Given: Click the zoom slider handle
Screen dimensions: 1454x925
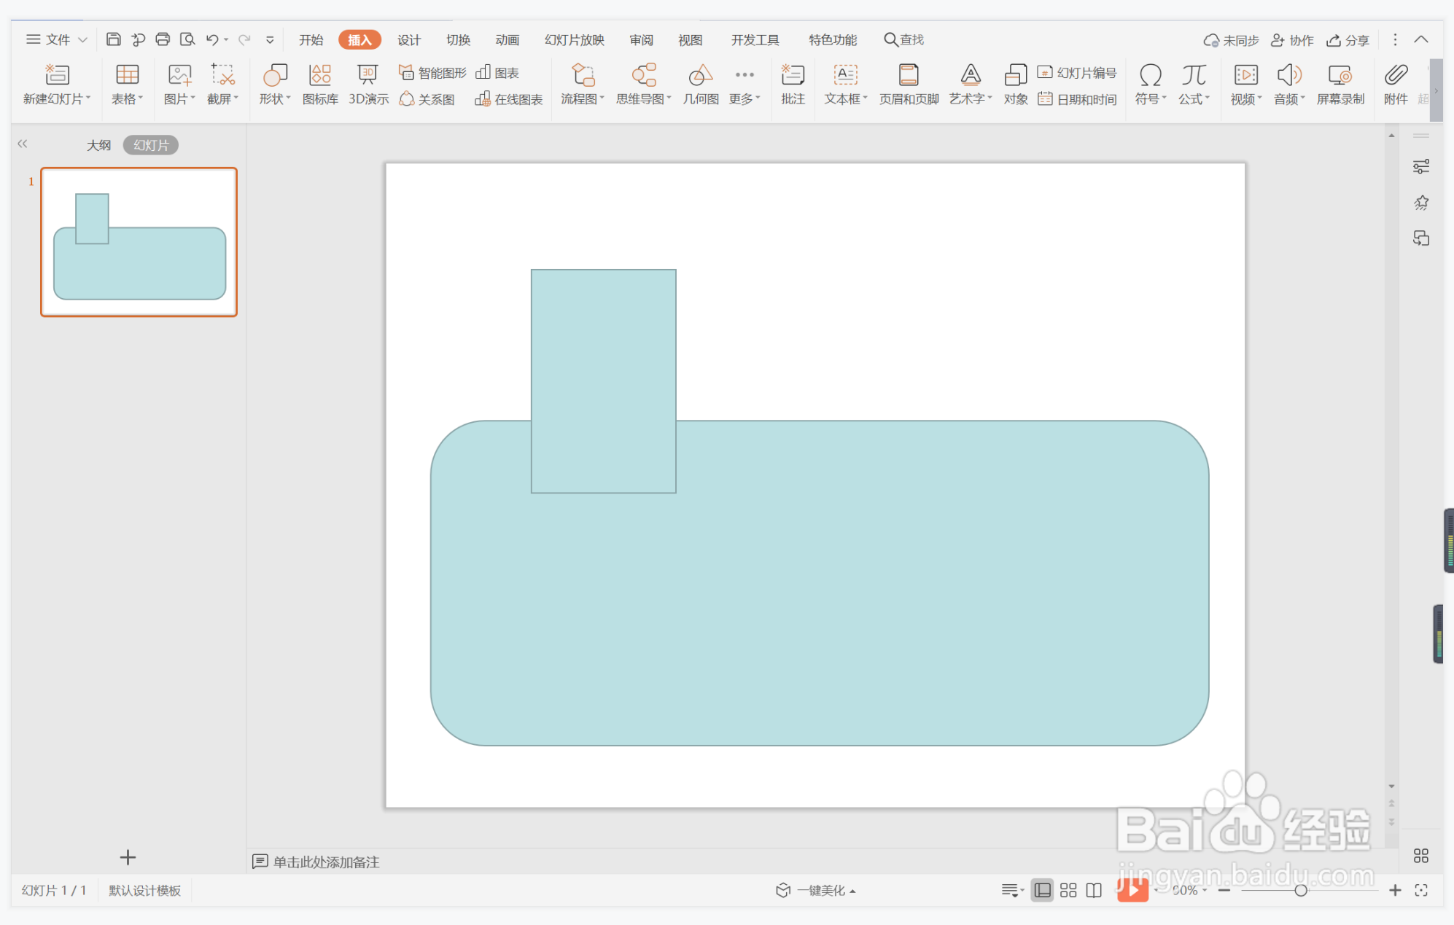Looking at the screenshot, I should (1300, 890).
